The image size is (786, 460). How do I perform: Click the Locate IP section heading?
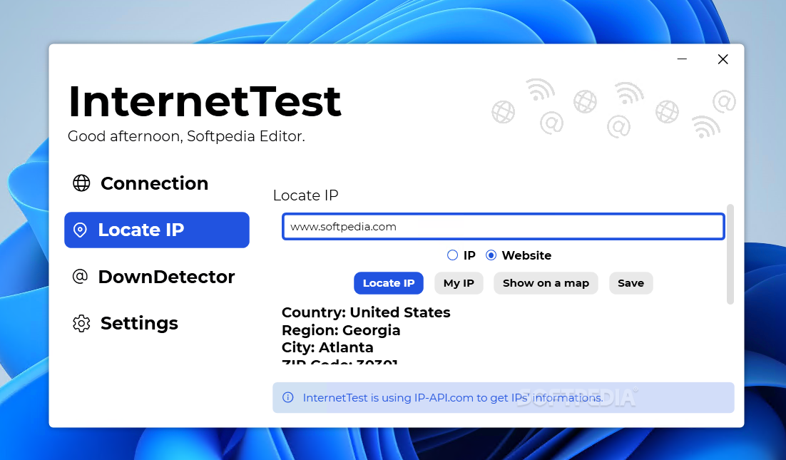(306, 195)
